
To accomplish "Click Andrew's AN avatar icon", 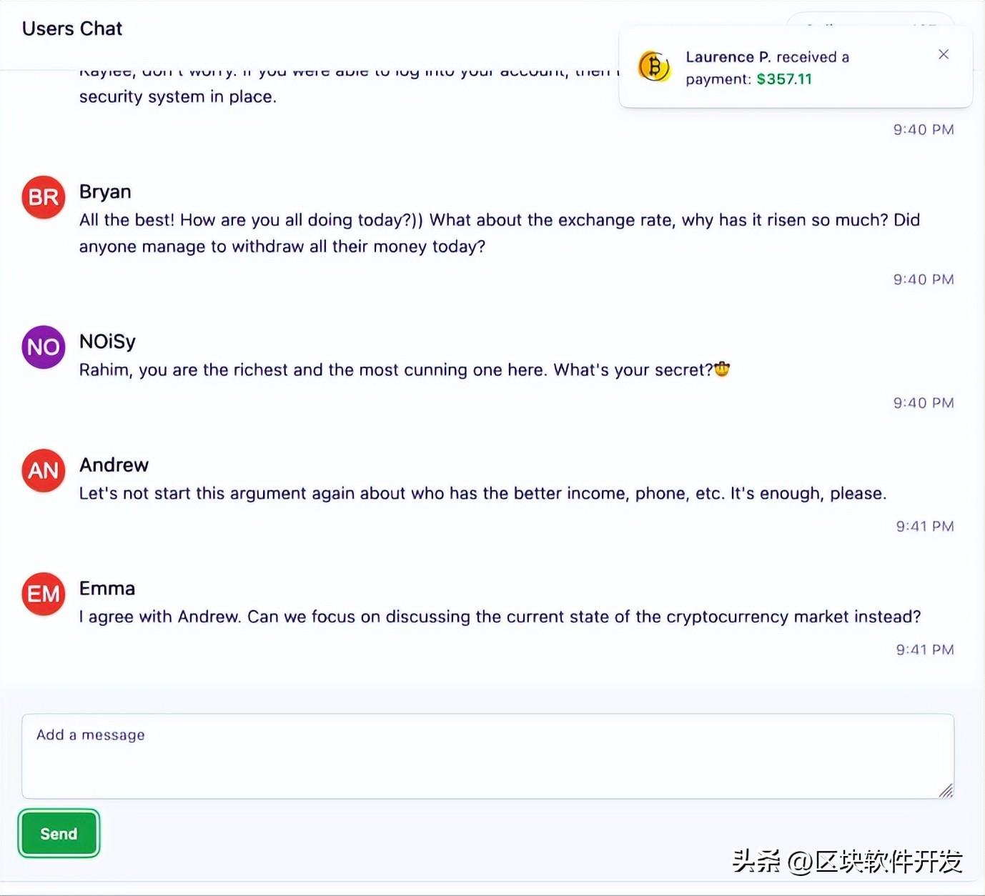I will click(x=44, y=471).
